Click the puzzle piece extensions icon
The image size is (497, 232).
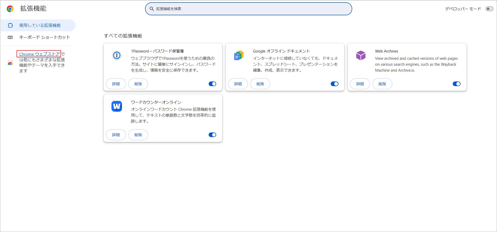click(x=10, y=25)
